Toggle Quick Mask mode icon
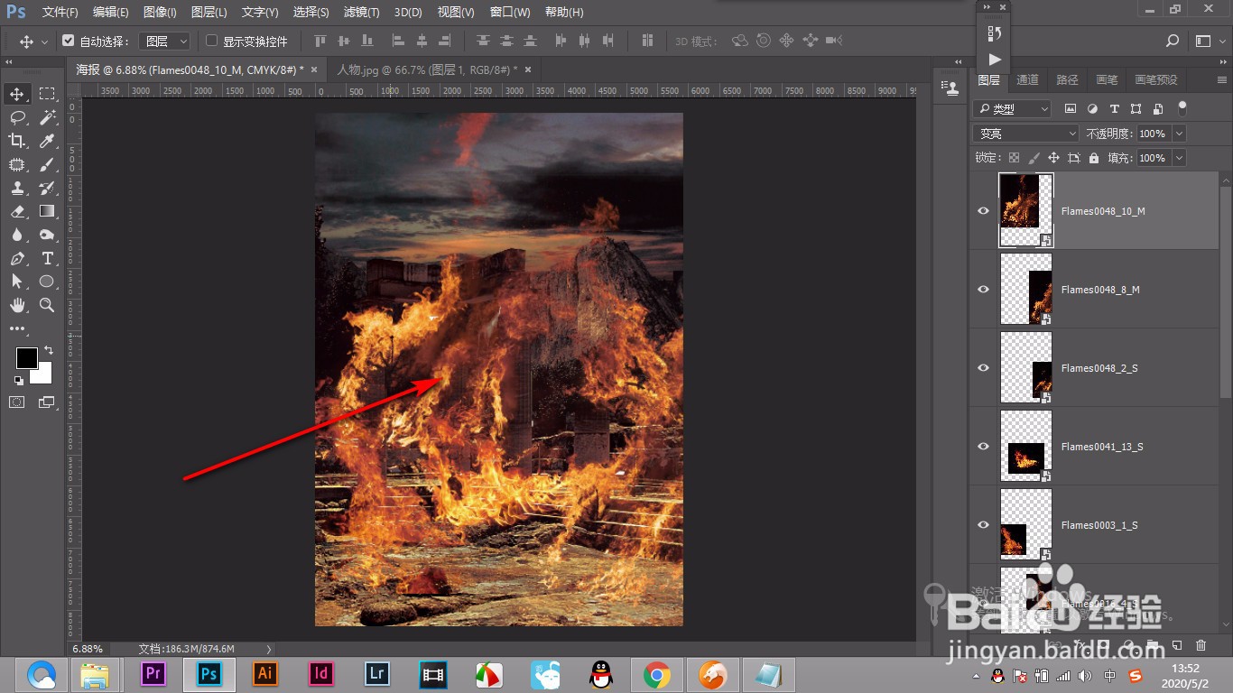This screenshot has width=1233, height=693. pos(17,402)
